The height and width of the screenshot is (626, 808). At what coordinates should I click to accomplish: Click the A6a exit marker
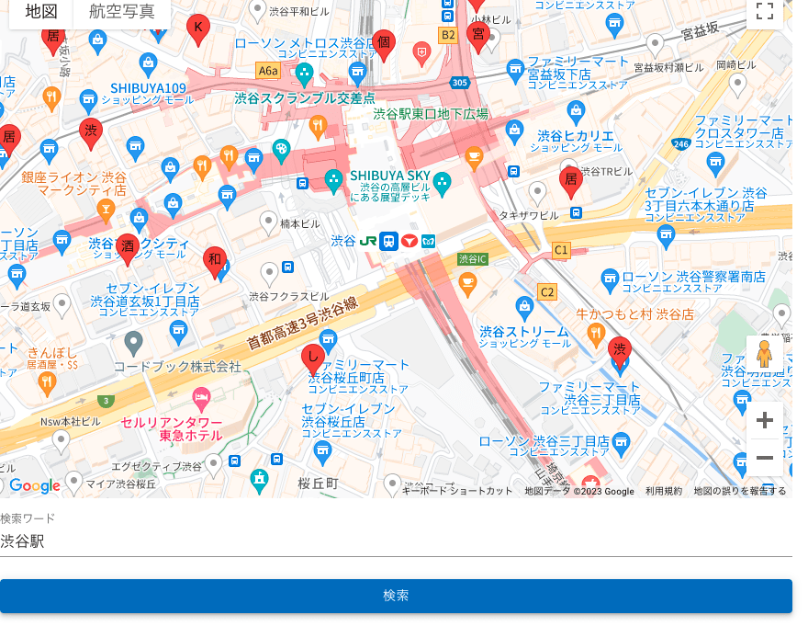click(x=268, y=71)
